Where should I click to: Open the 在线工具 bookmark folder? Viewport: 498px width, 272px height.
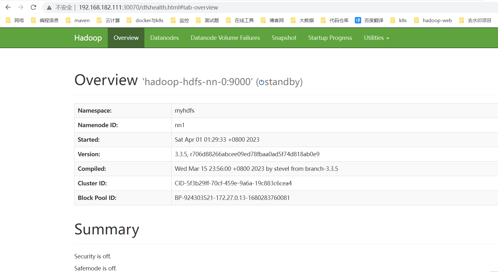[x=240, y=20]
